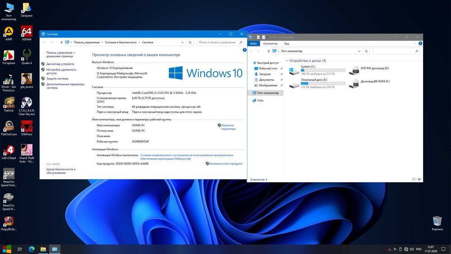This screenshot has height=254, width=451.
Task: Select the gta_sa.exe desktop icon
Action: [27, 81]
